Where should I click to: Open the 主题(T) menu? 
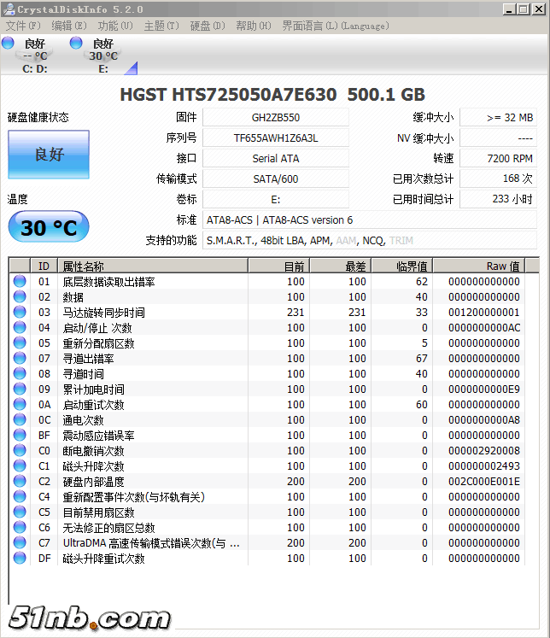pyautogui.click(x=161, y=26)
